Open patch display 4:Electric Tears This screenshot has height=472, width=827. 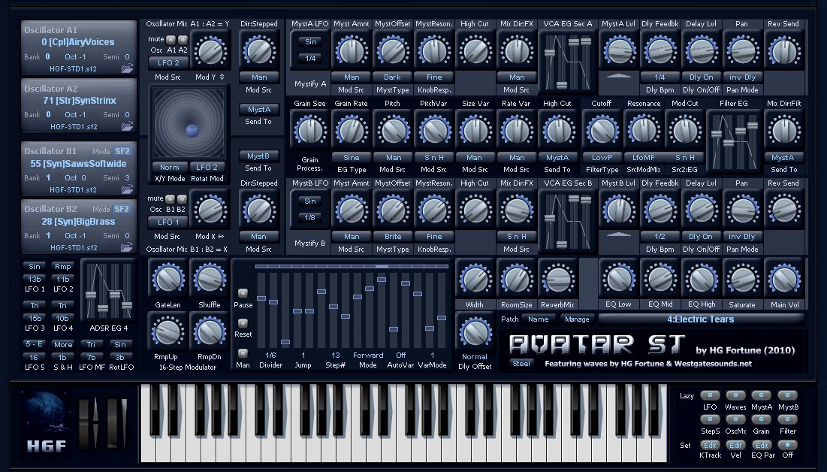pyautogui.click(x=700, y=319)
